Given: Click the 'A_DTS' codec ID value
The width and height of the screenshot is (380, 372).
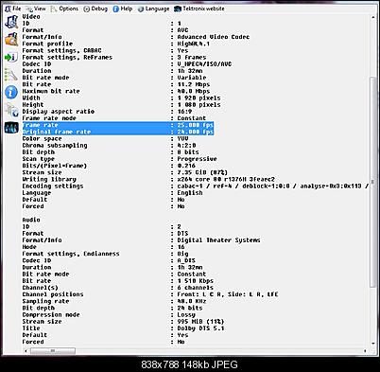Looking at the screenshot, I should (186, 260).
